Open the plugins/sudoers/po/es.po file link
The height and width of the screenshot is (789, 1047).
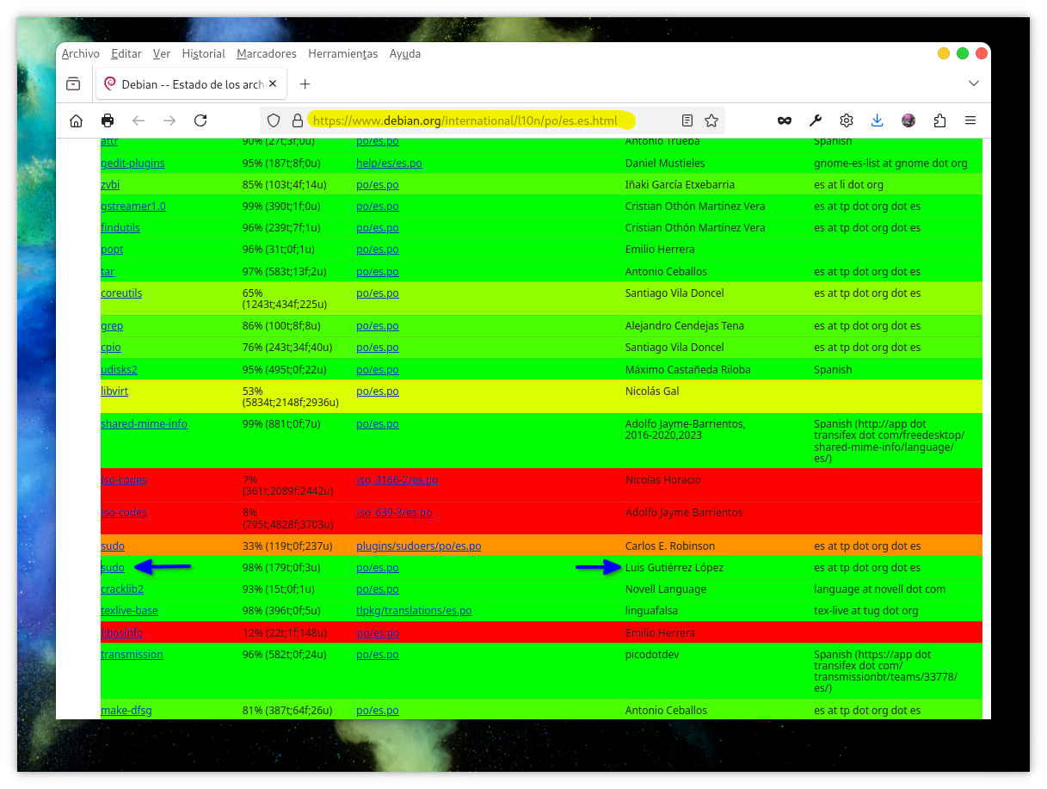(419, 546)
